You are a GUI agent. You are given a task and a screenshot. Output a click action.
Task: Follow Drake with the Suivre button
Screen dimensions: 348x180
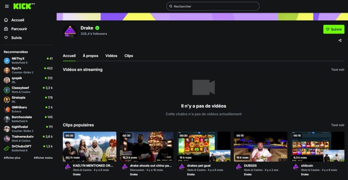334,29
